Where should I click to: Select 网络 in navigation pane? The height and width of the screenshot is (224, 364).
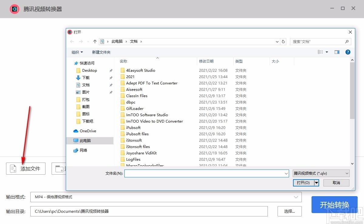(83, 150)
